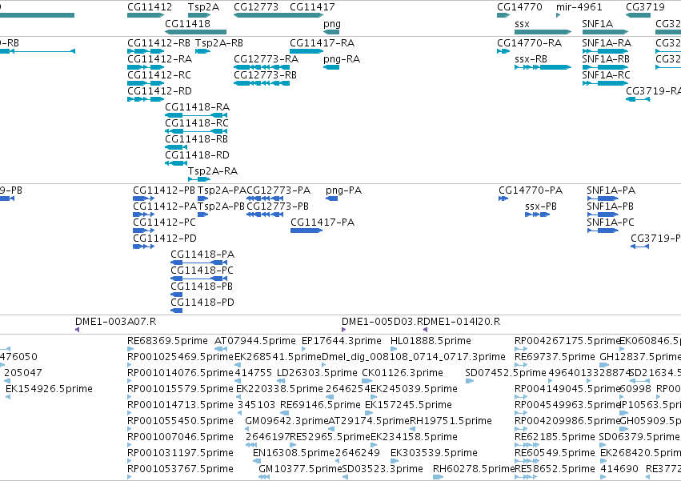
Task: Click the SNF1A gene label
Action: click(597, 23)
